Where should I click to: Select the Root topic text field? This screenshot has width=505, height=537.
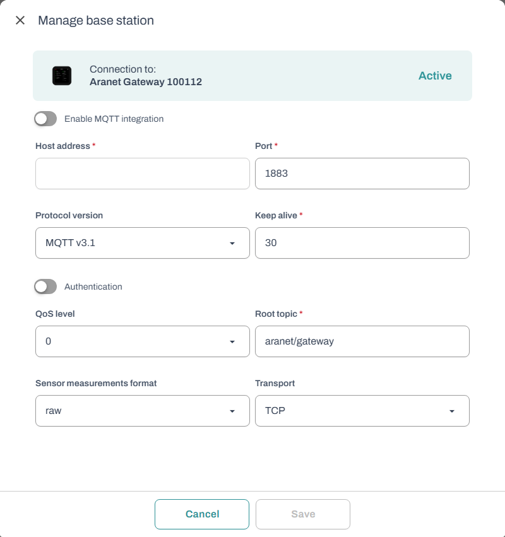pos(362,341)
